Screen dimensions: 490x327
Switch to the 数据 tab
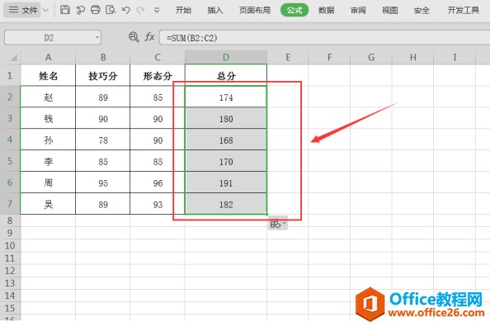(326, 10)
